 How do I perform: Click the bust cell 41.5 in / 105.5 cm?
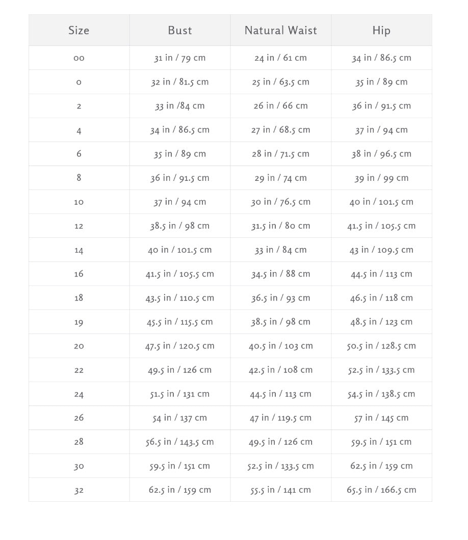(x=180, y=274)
